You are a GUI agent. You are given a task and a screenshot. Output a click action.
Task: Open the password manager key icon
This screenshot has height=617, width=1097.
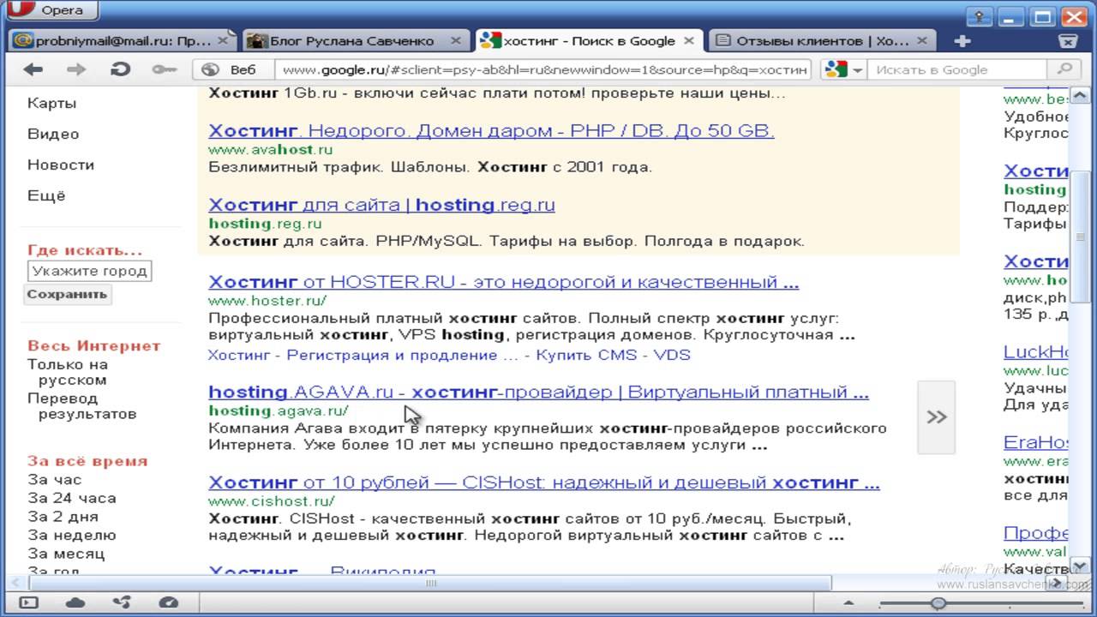click(x=163, y=69)
